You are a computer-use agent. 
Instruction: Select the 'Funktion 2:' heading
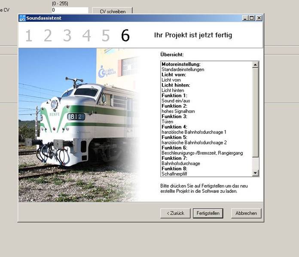[x=174, y=106]
